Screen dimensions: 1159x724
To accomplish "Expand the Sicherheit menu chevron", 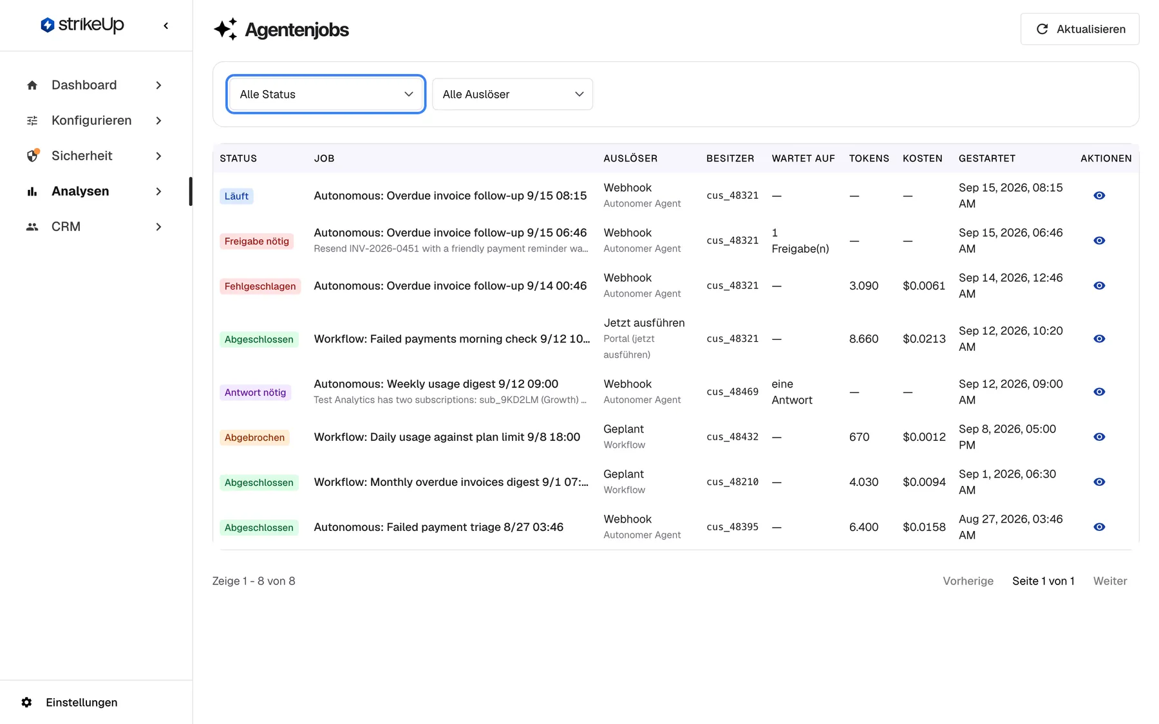I will point(158,156).
